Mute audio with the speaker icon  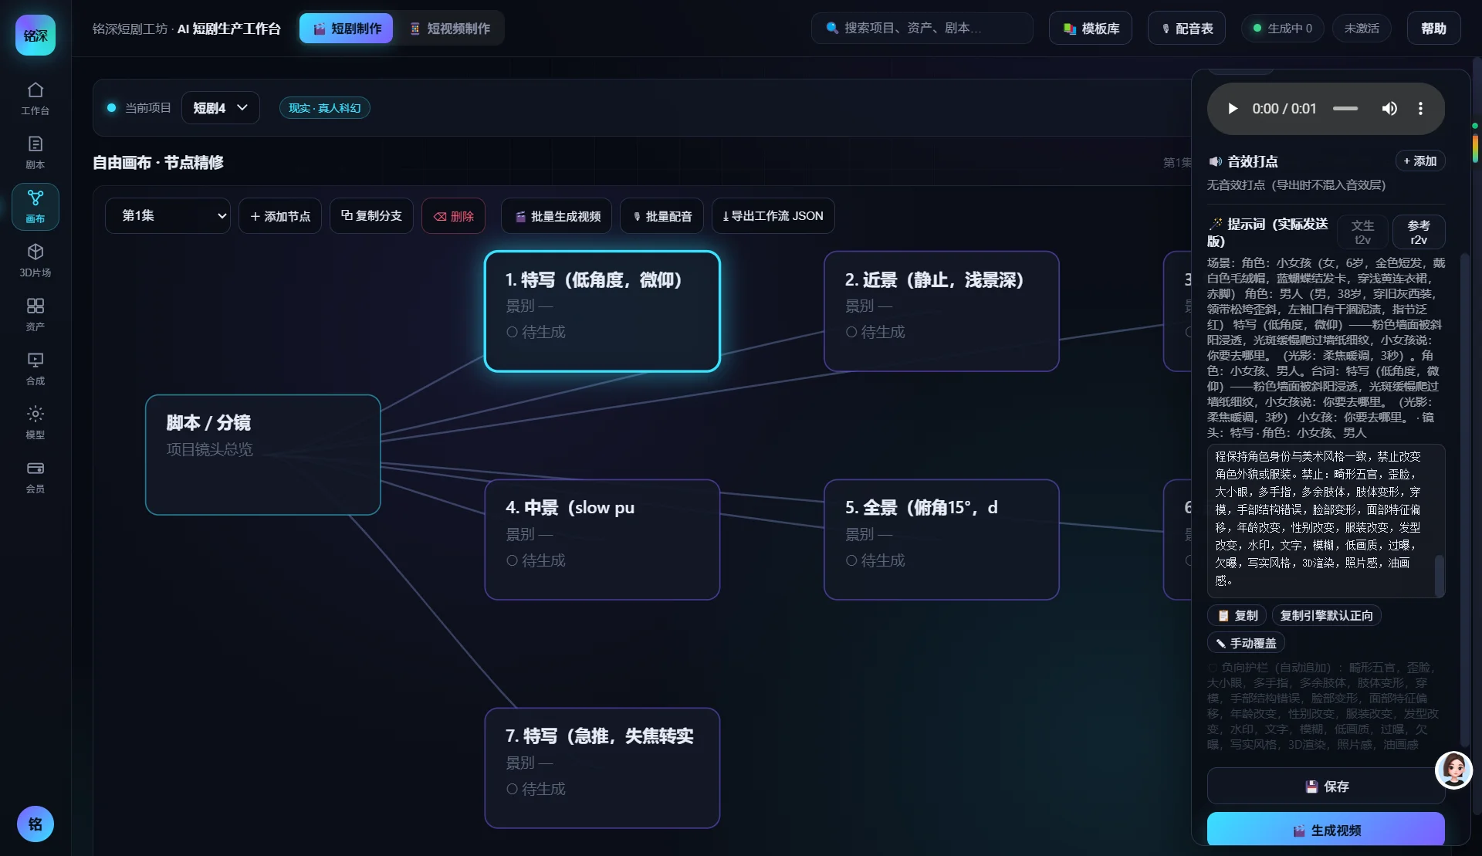[x=1389, y=109]
